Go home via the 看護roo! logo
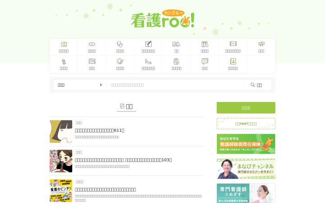This screenshot has width=325, height=203. (x=162, y=19)
